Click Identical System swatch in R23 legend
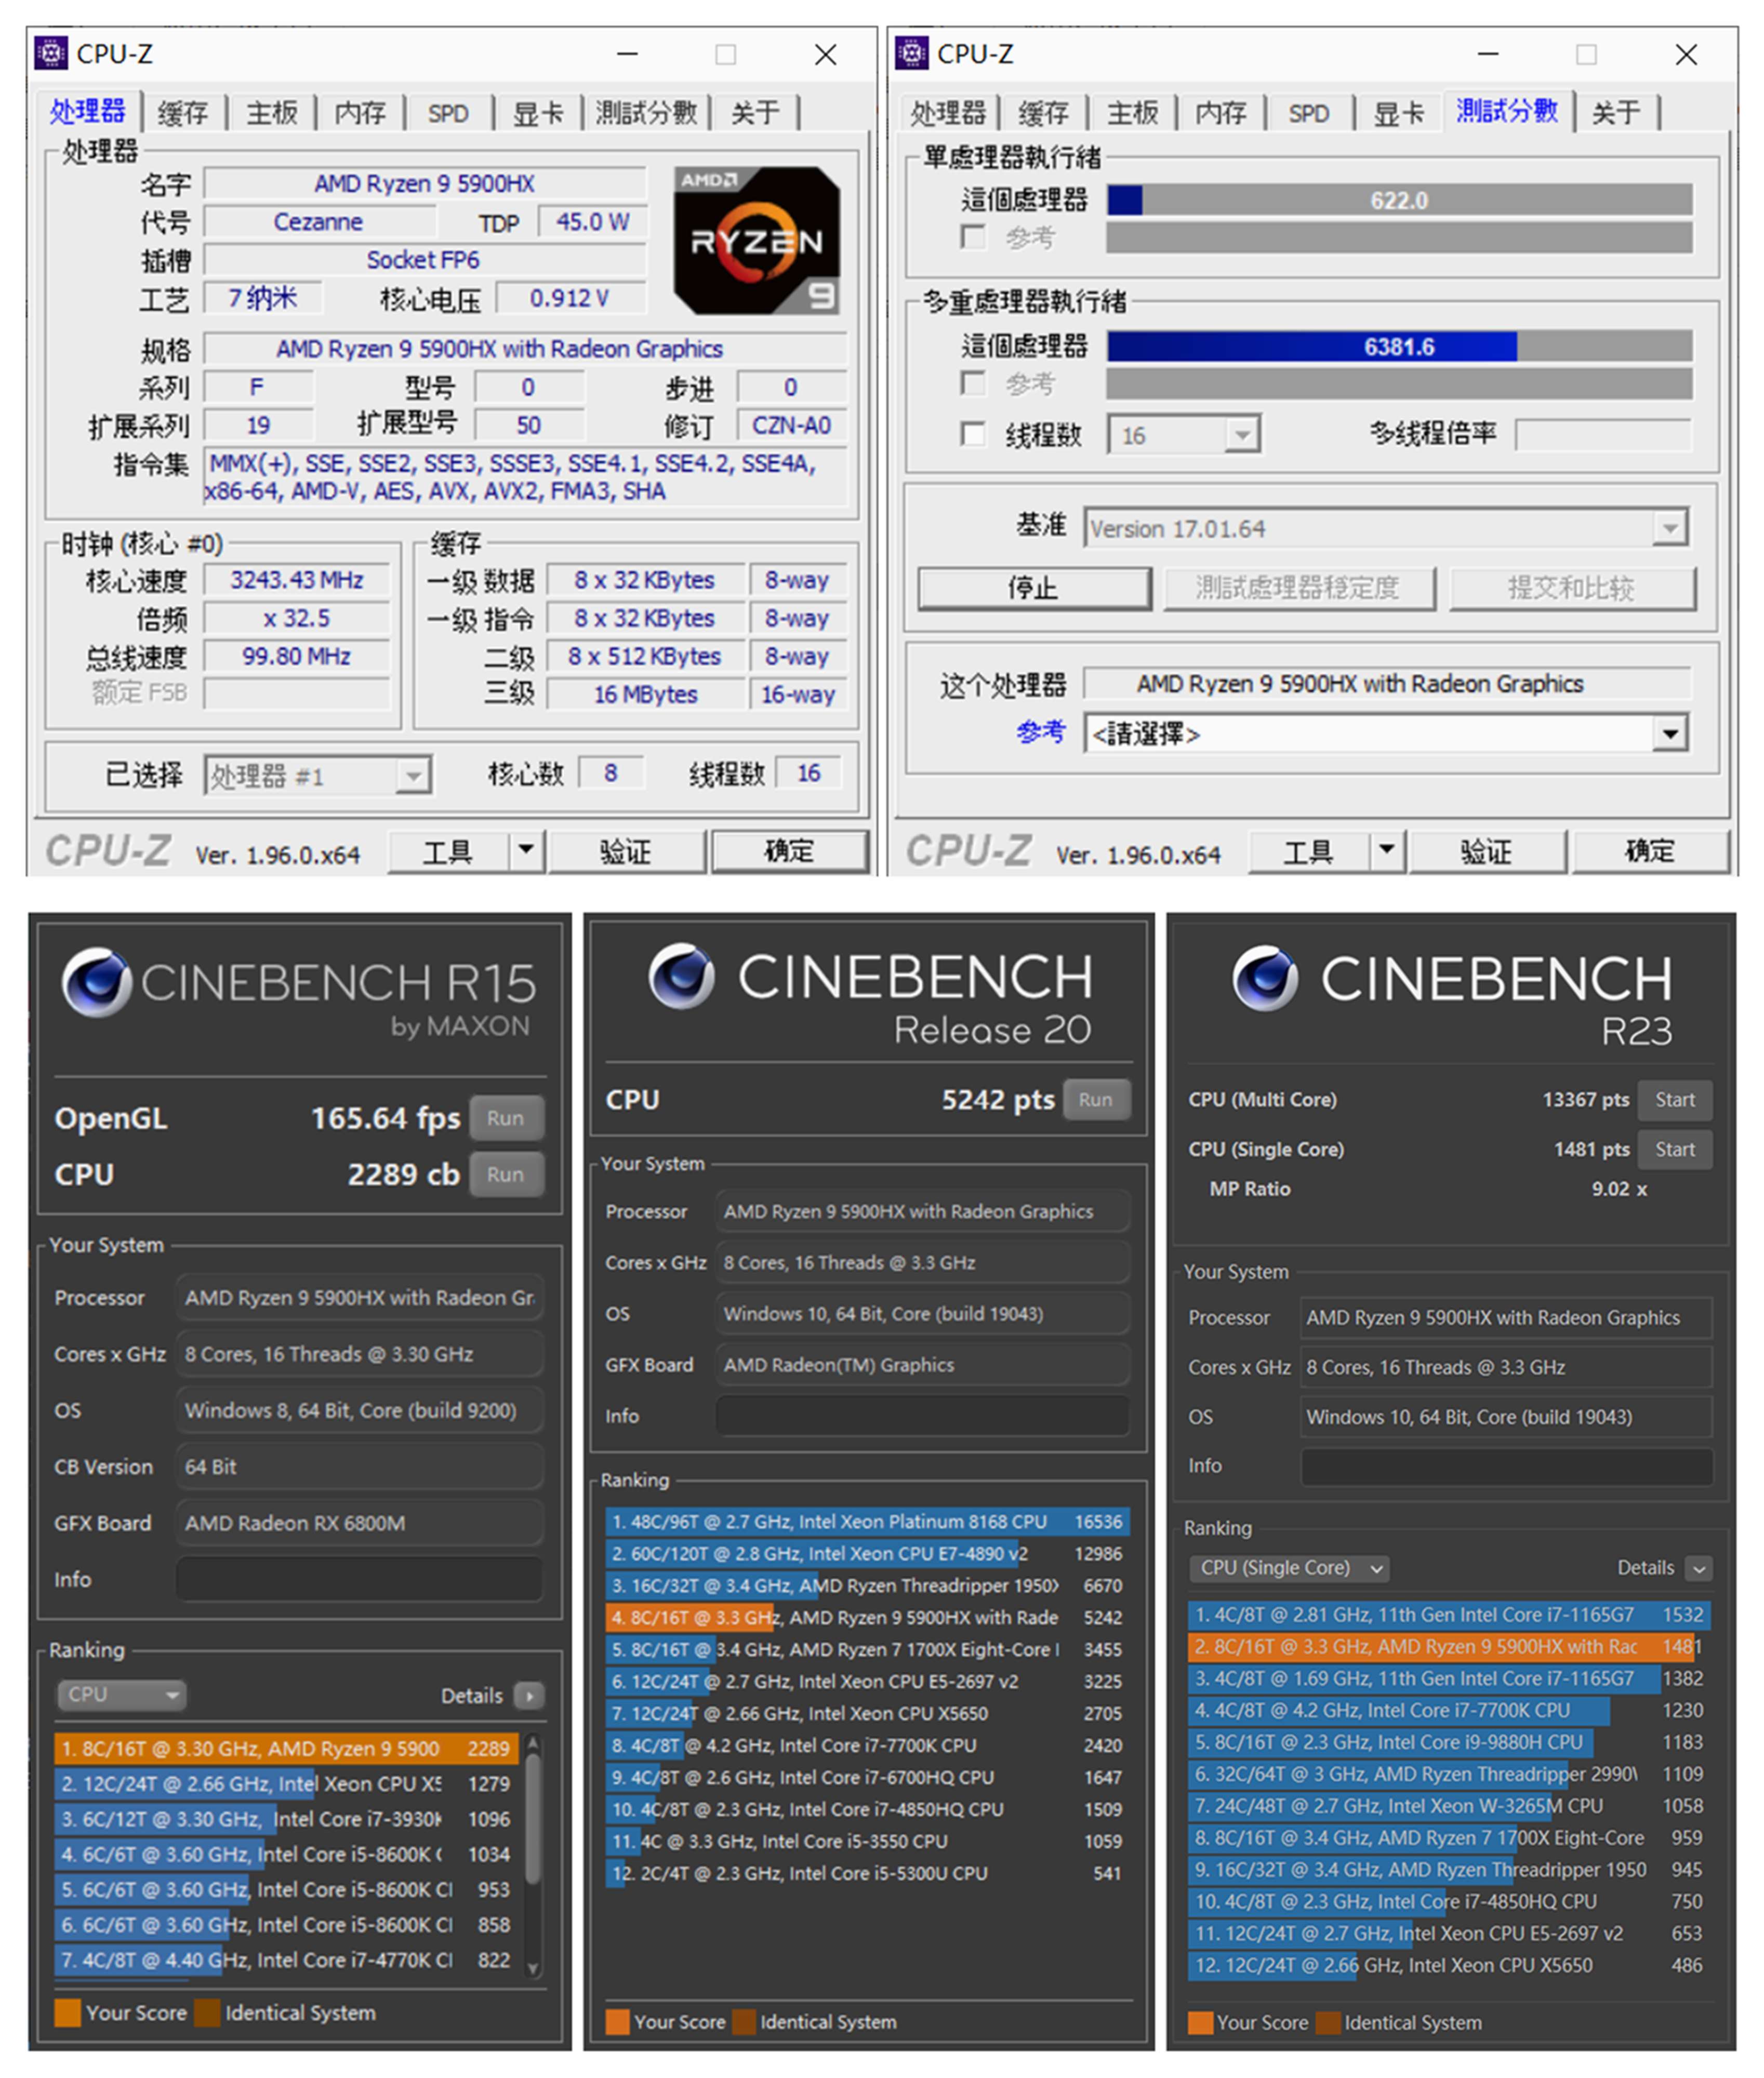Screen dimensions: 1764x2078 (x=1329, y=2022)
